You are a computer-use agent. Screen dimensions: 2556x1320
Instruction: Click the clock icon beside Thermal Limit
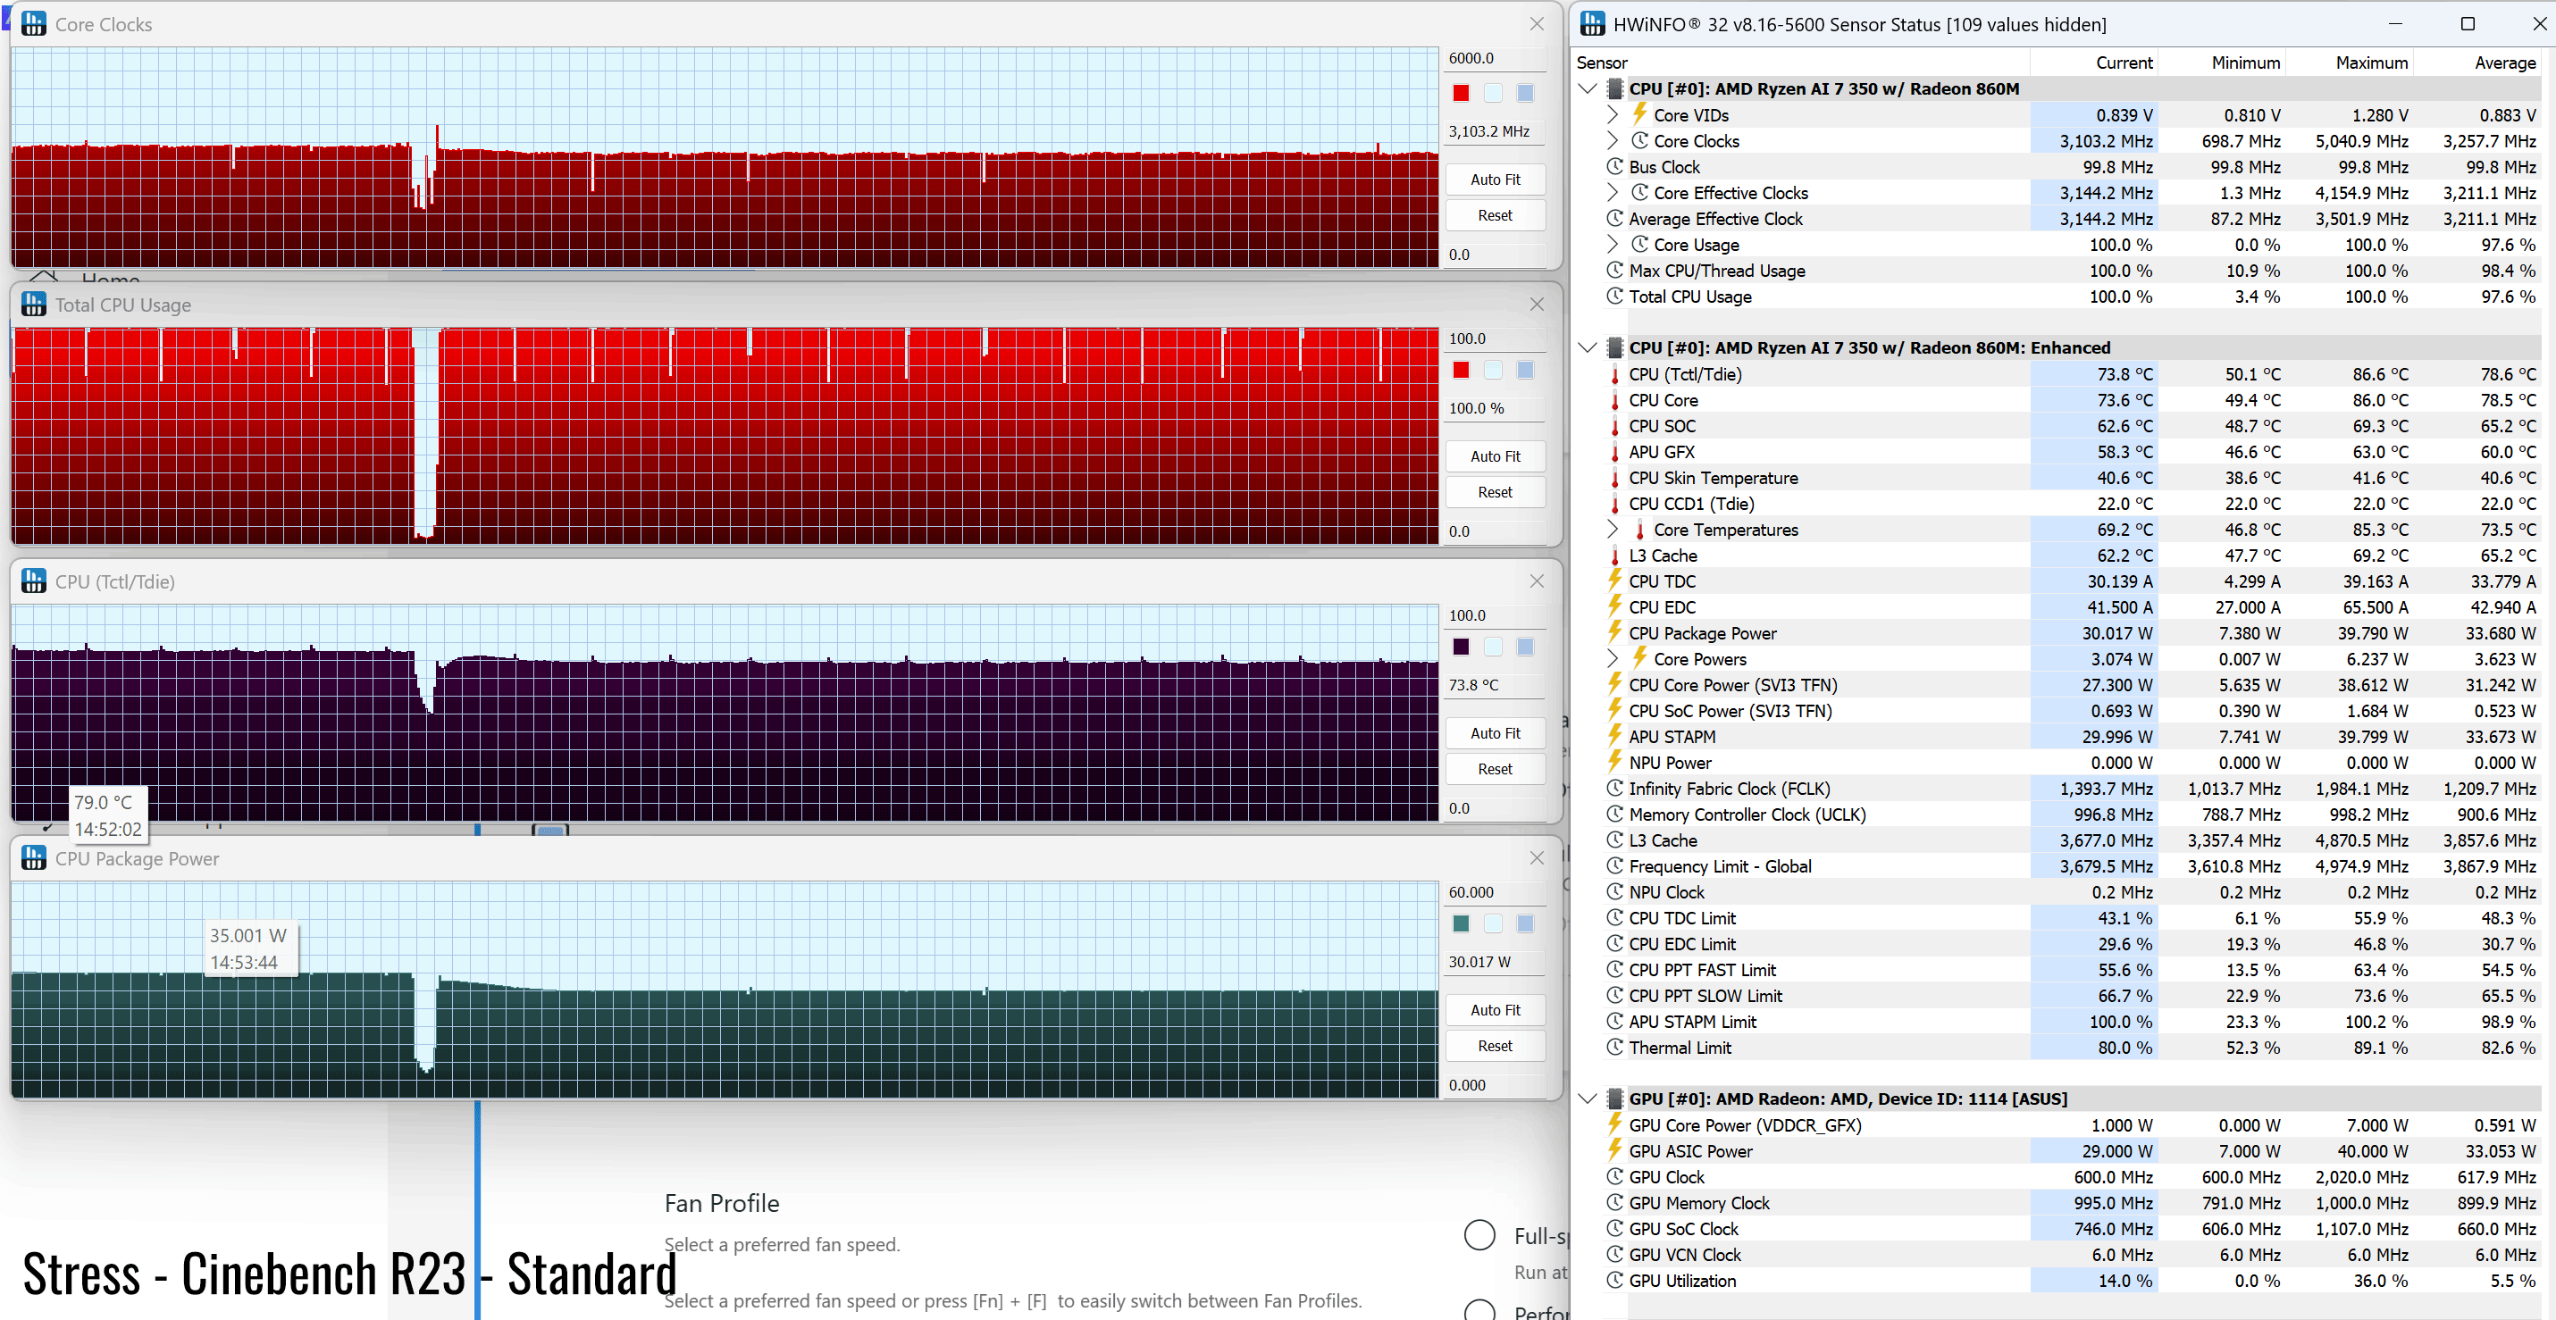click(1615, 1048)
